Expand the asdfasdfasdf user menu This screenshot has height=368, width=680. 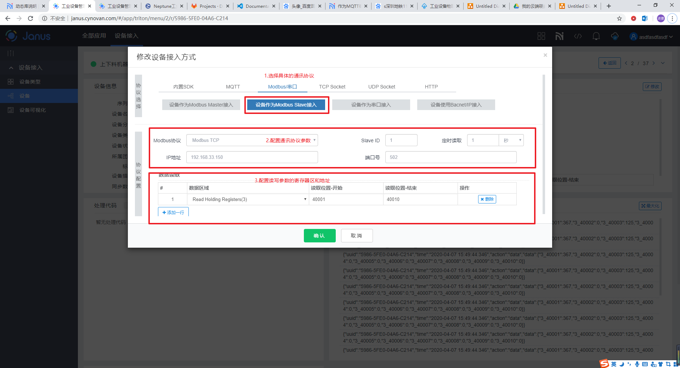(x=656, y=37)
